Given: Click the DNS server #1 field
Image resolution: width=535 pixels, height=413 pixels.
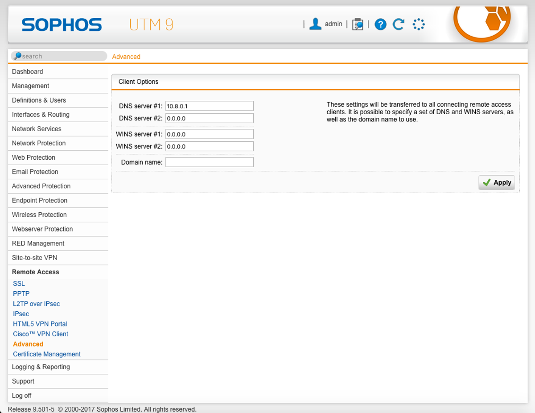Looking at the screenshot, I should tap(209, 106).
